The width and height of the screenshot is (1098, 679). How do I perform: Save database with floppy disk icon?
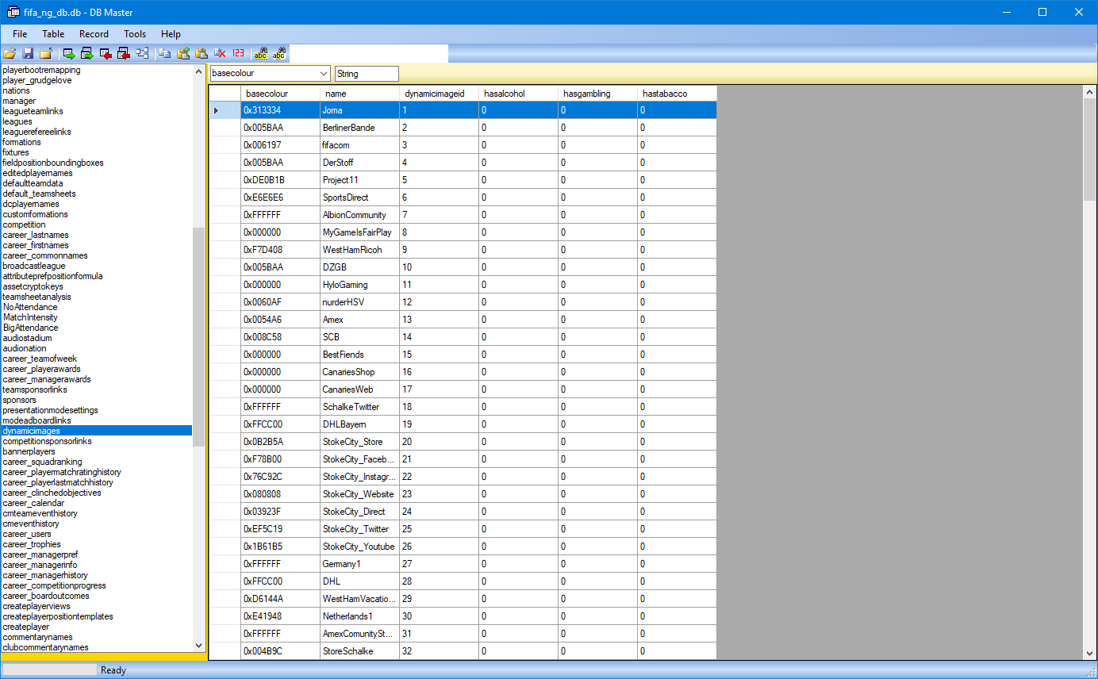pos(28,54)
